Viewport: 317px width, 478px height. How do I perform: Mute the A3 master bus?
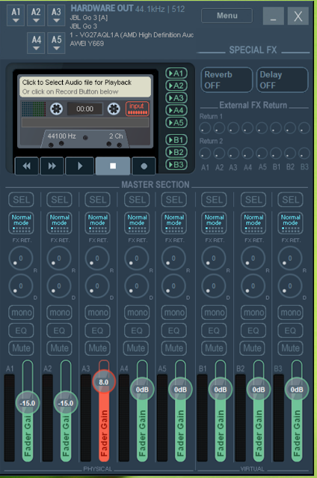click(98, 348)
